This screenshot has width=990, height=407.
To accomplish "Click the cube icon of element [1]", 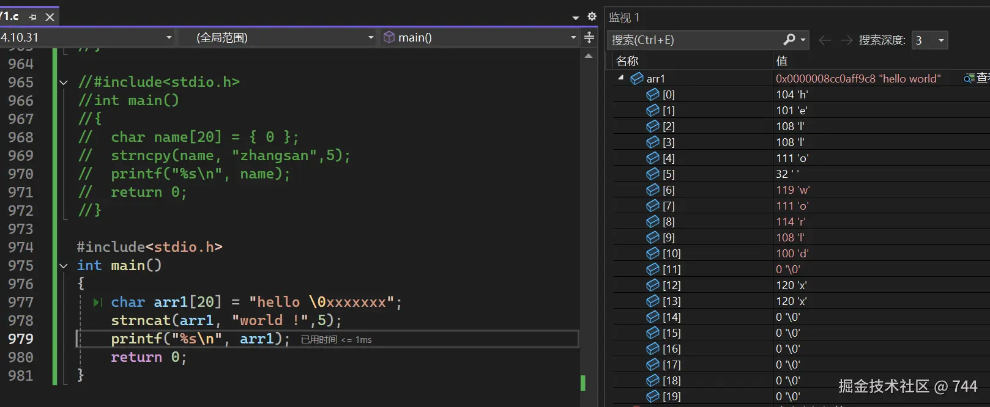I will click(653, 110).
